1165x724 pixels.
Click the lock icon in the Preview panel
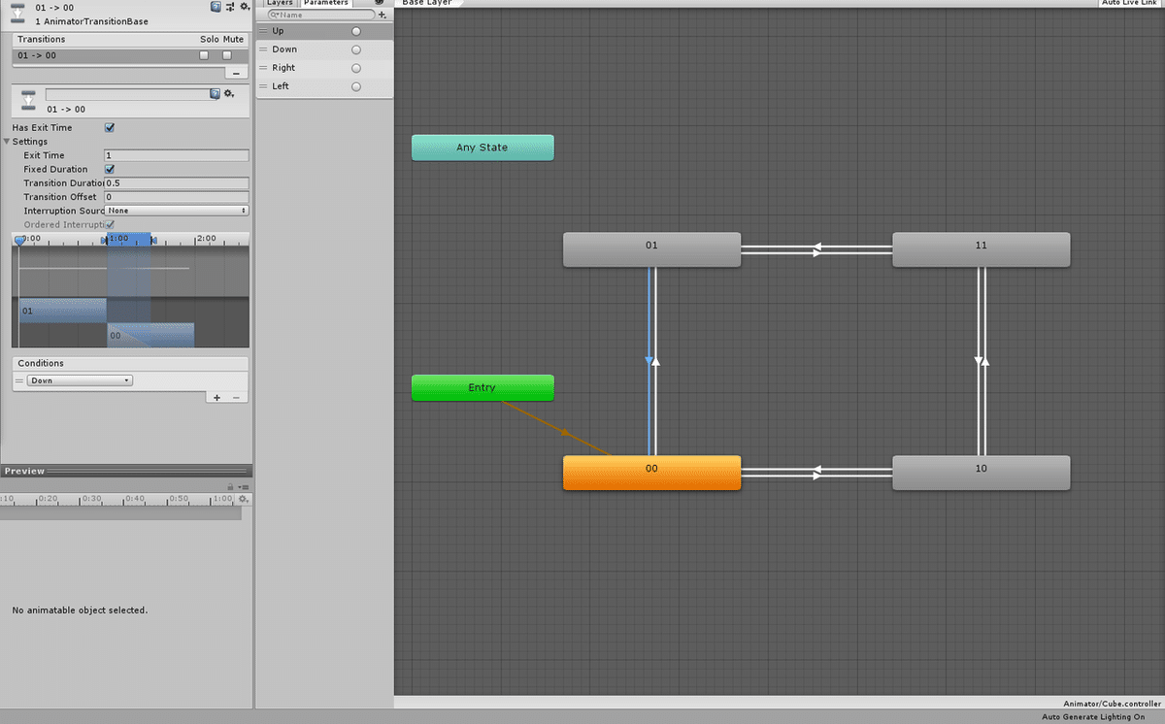[230, 486]
